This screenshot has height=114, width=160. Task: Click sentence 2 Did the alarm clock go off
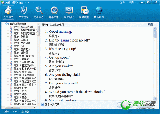tap(69, 40)
